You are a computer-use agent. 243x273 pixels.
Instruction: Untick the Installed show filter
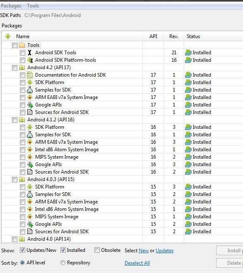coord(63,250)
